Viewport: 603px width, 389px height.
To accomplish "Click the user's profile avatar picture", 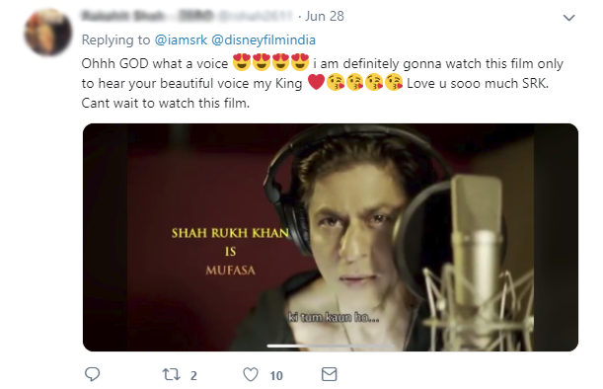I will pyautogui.click(x=48, y=33).
